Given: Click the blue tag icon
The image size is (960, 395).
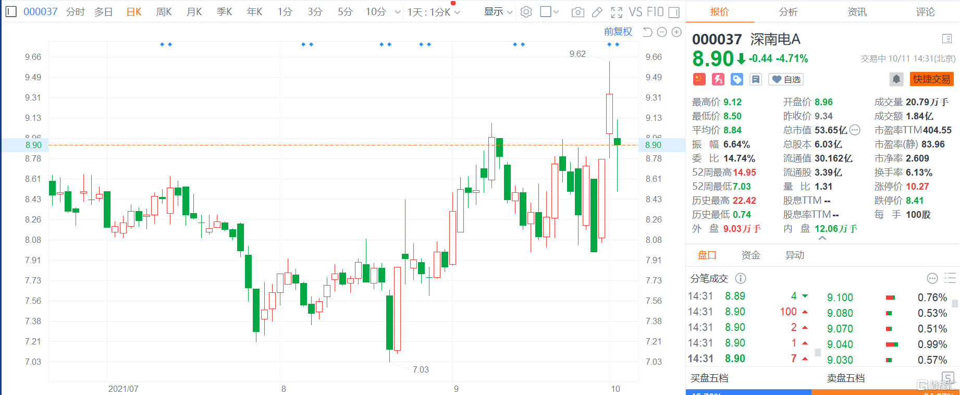Looking at the screenshot, I should tap(737, 79).
